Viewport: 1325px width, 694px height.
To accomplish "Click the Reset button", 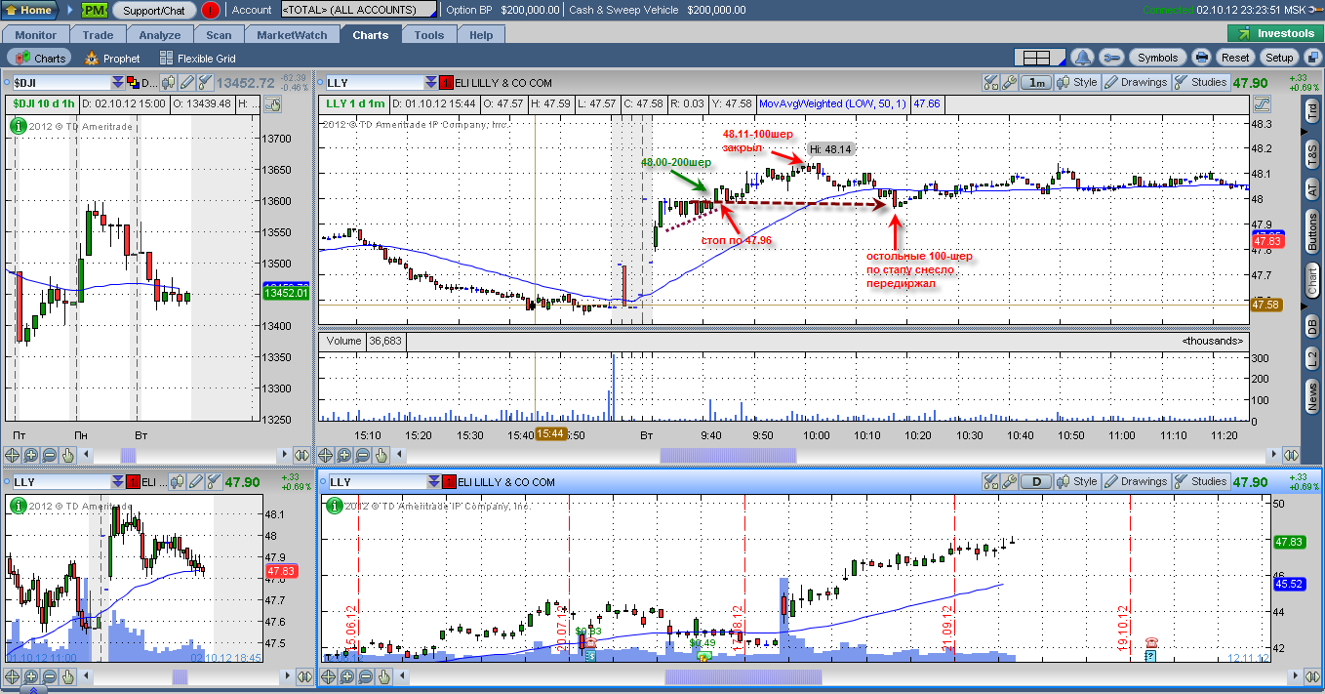I will (1235, 58).
